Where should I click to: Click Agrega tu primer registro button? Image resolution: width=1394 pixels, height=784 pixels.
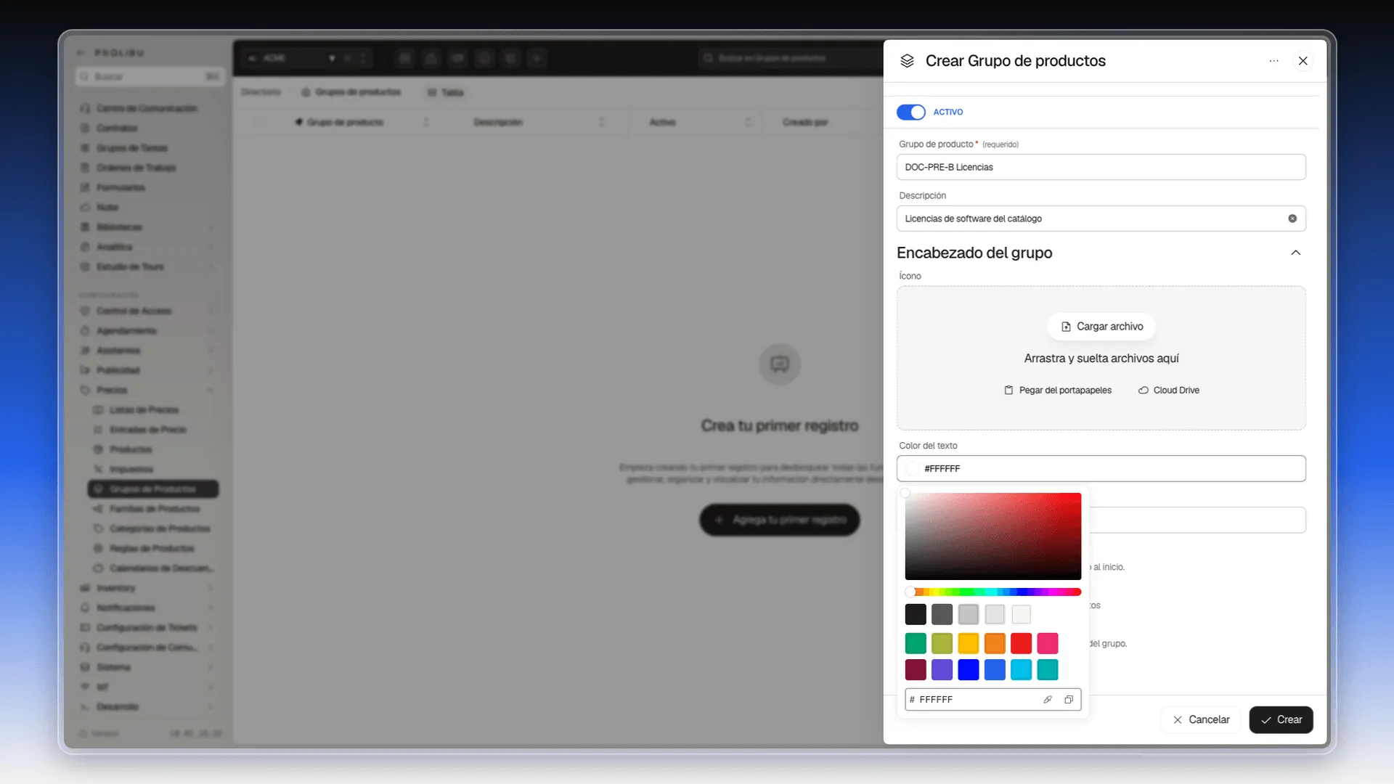[x=780, y=520]
